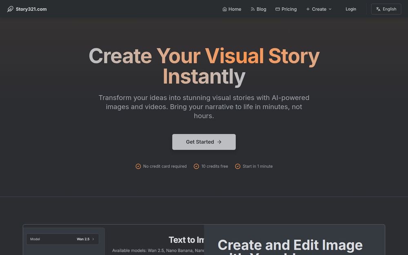Go to the Home menu item
The height and width of the screenshot is (255, 408).
point(232,9)
